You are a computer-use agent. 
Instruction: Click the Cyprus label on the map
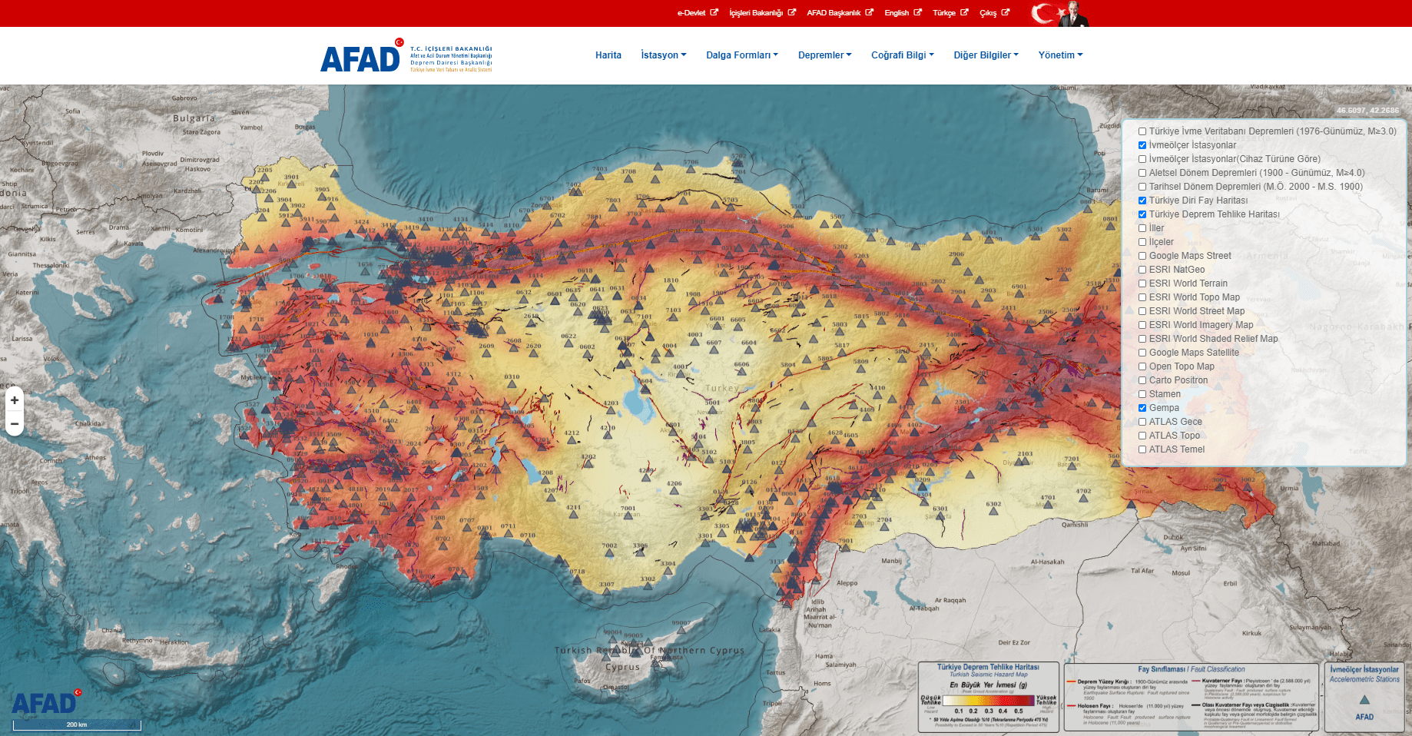click(622, 667)
